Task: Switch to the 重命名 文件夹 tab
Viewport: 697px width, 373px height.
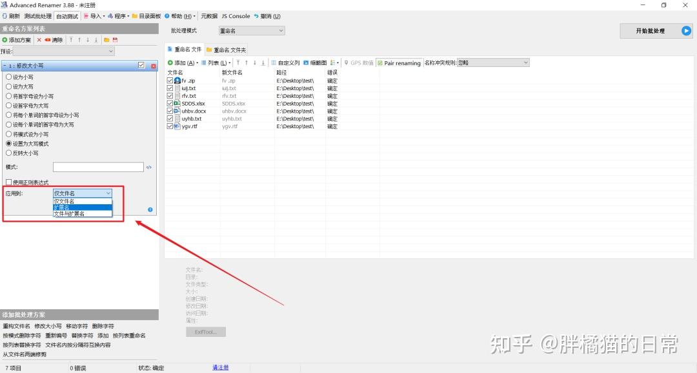Action: coord(227,50)
